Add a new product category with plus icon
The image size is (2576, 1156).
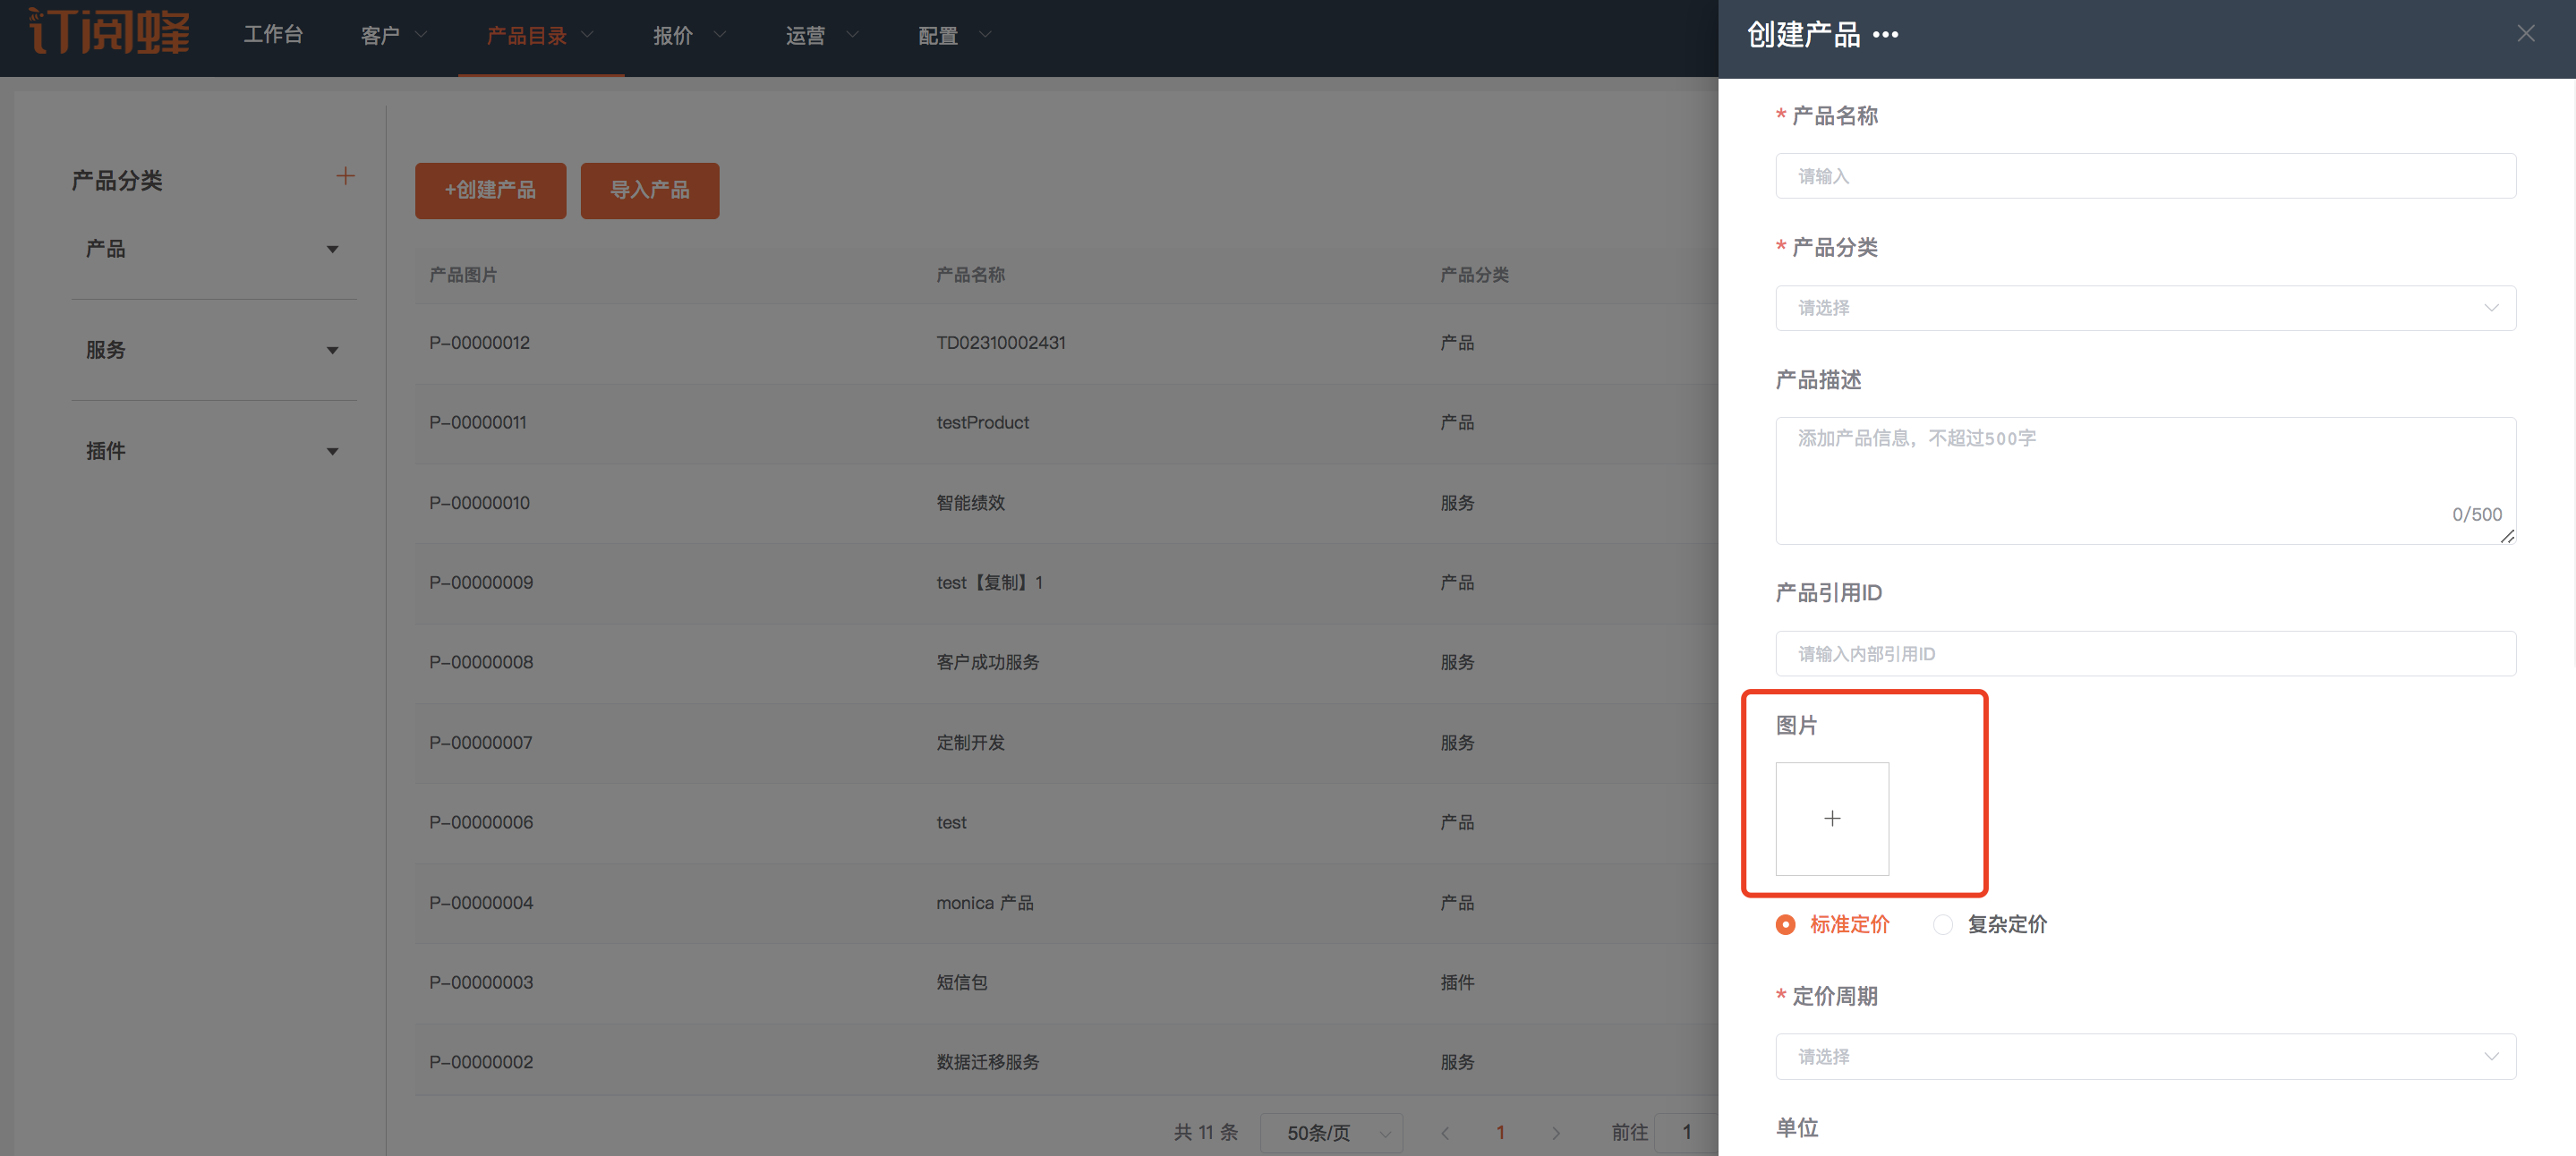coord(345,176)
